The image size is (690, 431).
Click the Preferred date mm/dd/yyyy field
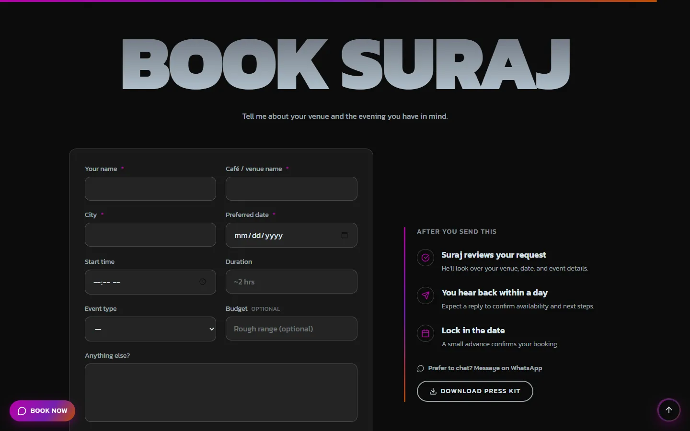click(291, 235)
